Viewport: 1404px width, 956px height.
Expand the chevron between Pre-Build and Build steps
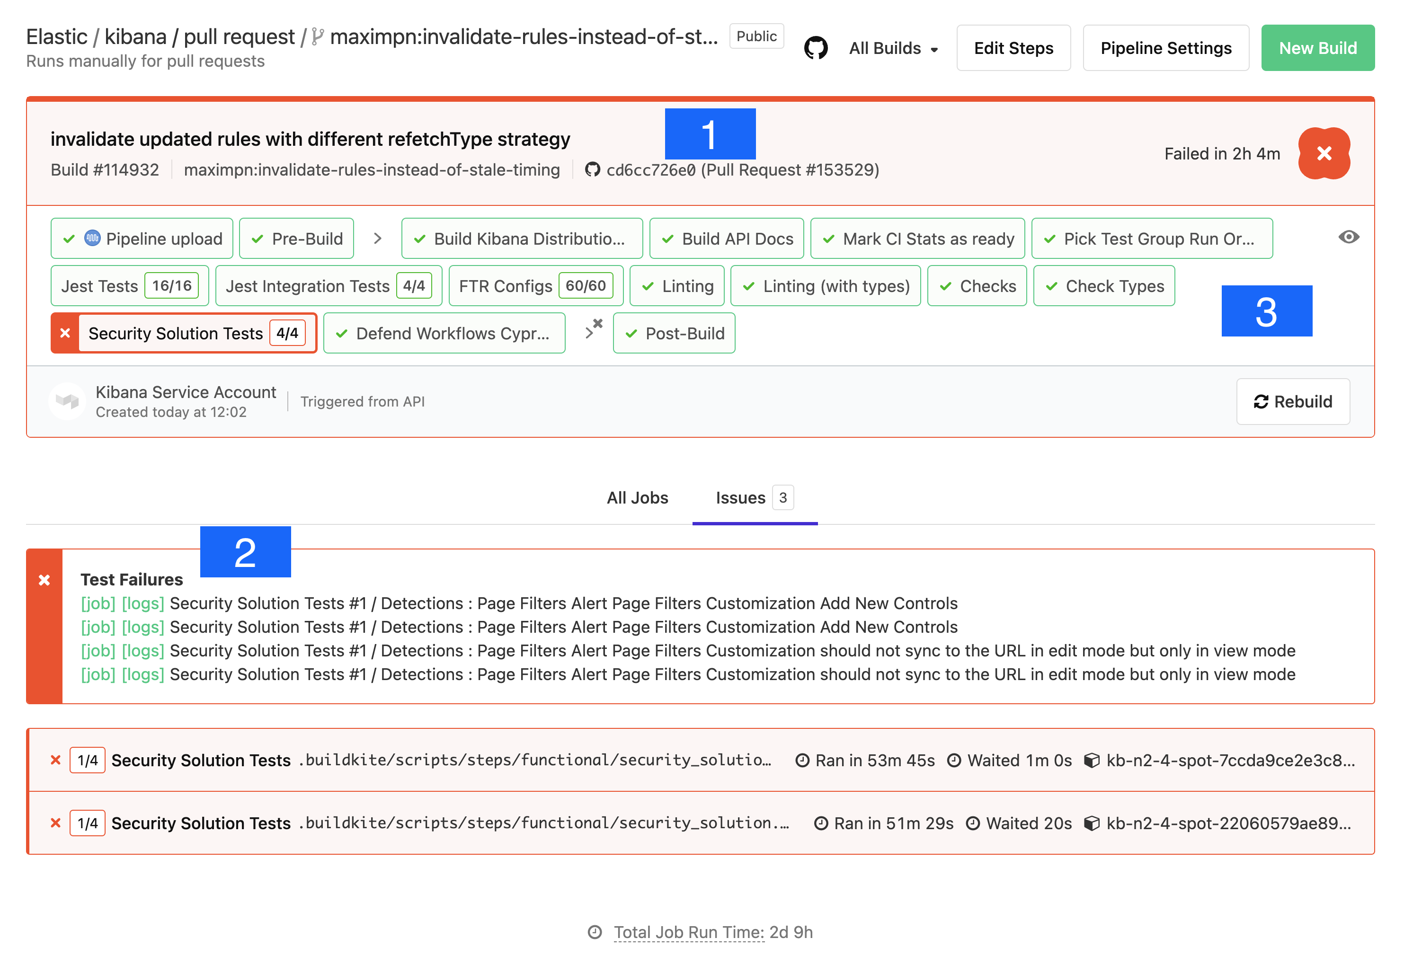[x=378, y=238]
